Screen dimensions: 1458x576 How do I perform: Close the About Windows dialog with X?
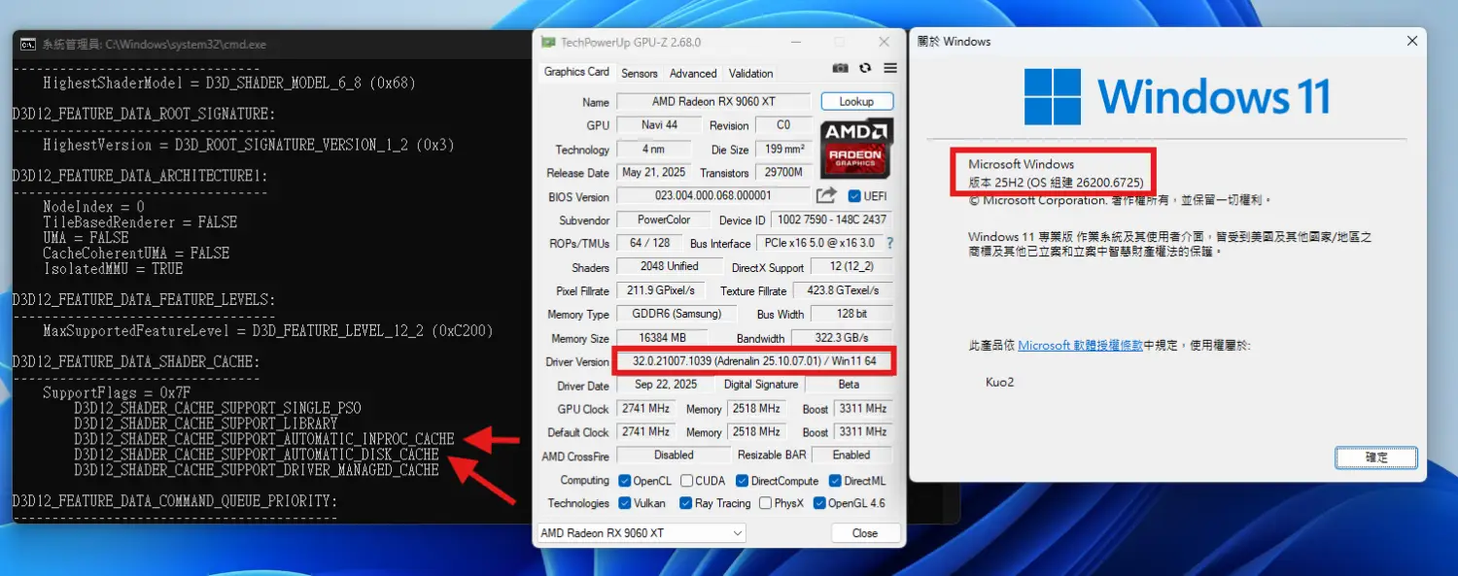pos(1411,42)
